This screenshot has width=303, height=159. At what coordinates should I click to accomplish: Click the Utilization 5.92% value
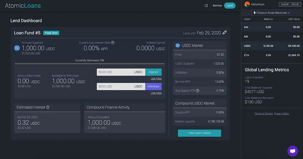click(x=220, y=72)
